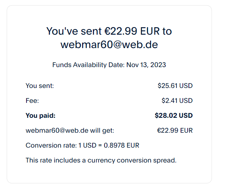Click the "You've sent €22.99 EUR to" heading line
Viewport: 225px width, 189px height.
click(x=109, y=31)
